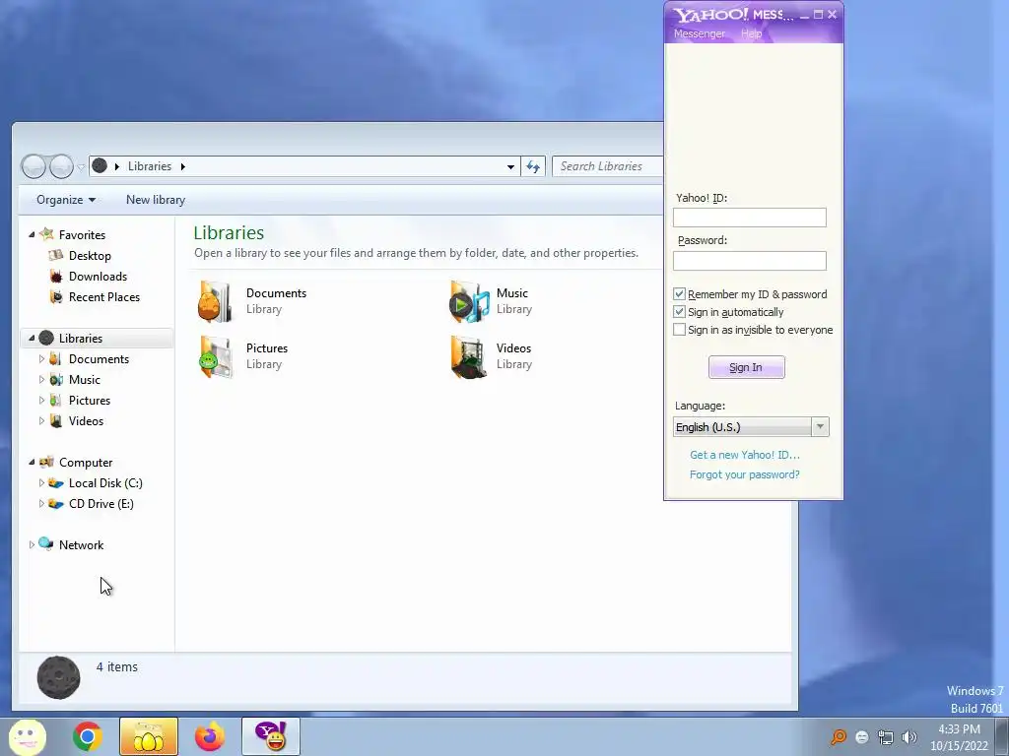Select Videos in the navigation tree

[x=86, y=421]
